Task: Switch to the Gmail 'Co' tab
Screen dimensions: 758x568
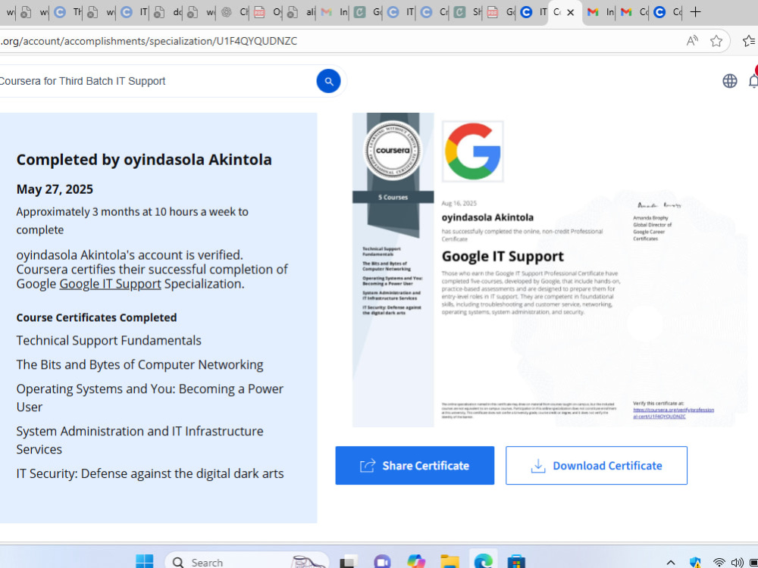Action: [x=634, y=12]
